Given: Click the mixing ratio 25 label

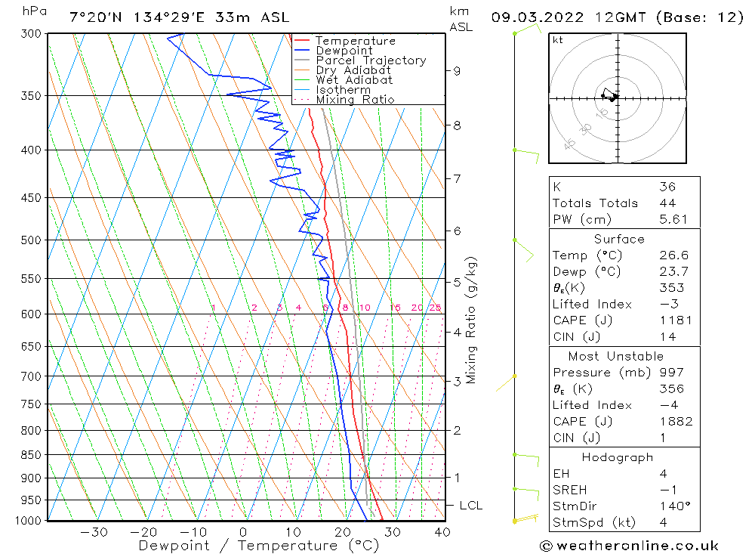Looking at the screenshot, I should pos(436,308).
